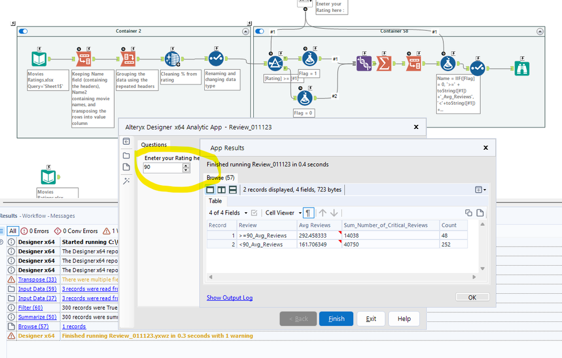The image size is (562, 358).
Task: Switch results to single-pane view layout
Action: [x=210, y=190]
